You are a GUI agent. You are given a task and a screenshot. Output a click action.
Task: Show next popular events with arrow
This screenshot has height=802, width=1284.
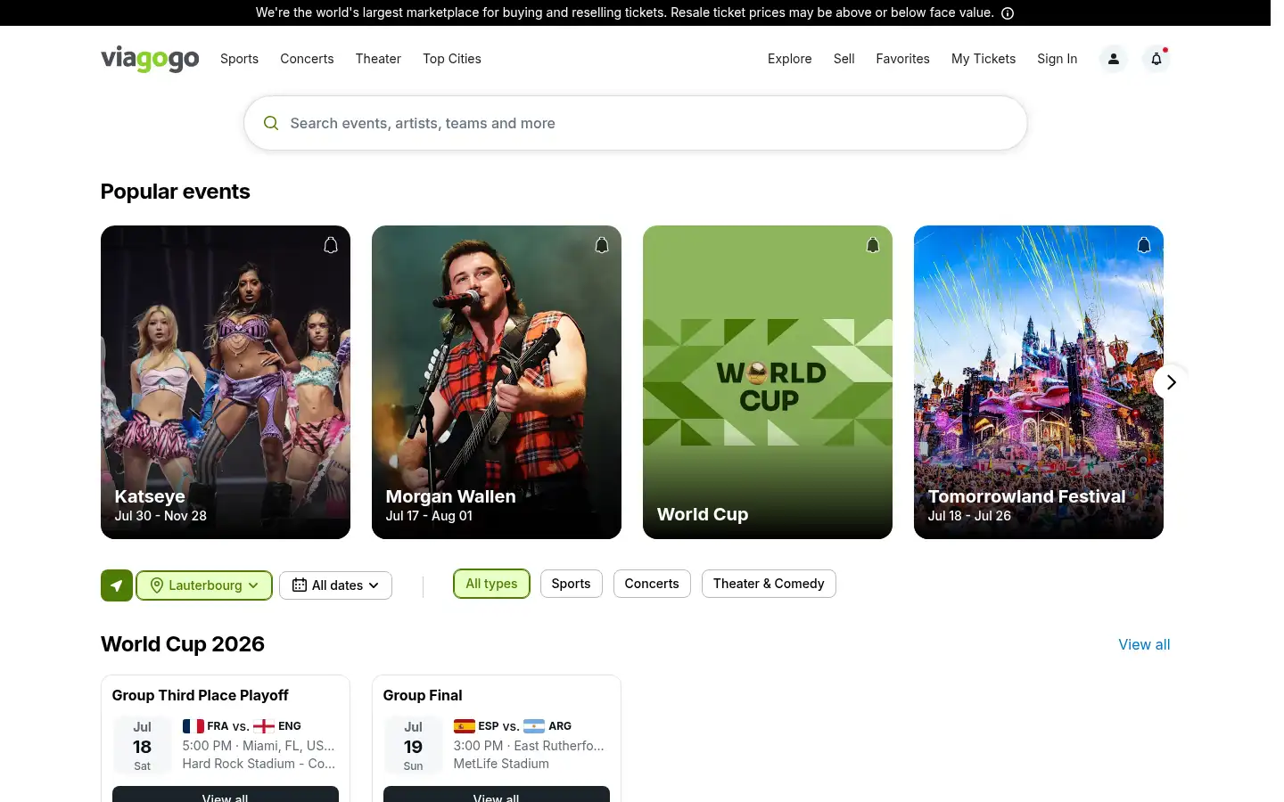coord(1171,382)
